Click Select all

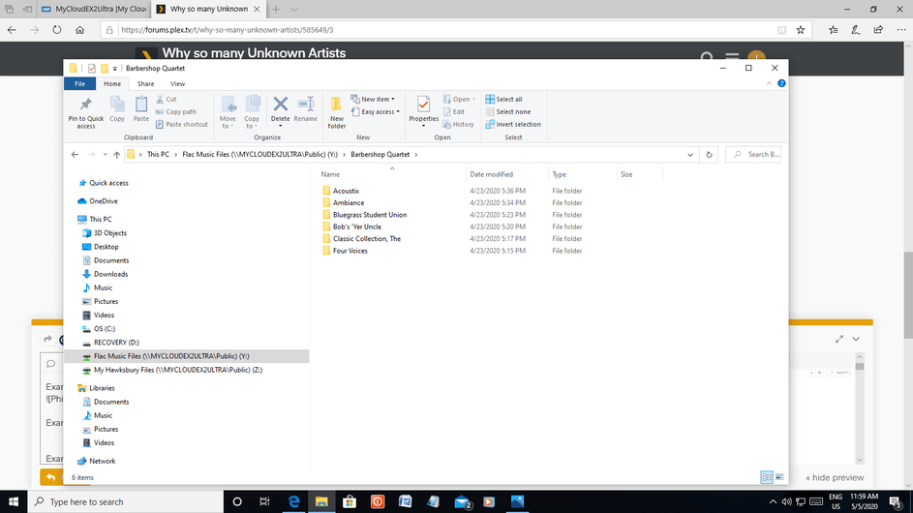(503, 100)
